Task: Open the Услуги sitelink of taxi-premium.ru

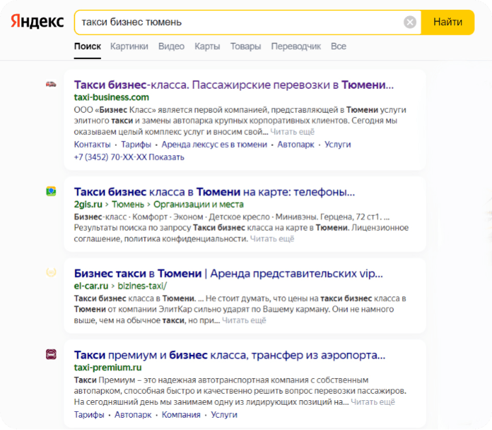Action: pyautogui.click(x=224, y=414)
